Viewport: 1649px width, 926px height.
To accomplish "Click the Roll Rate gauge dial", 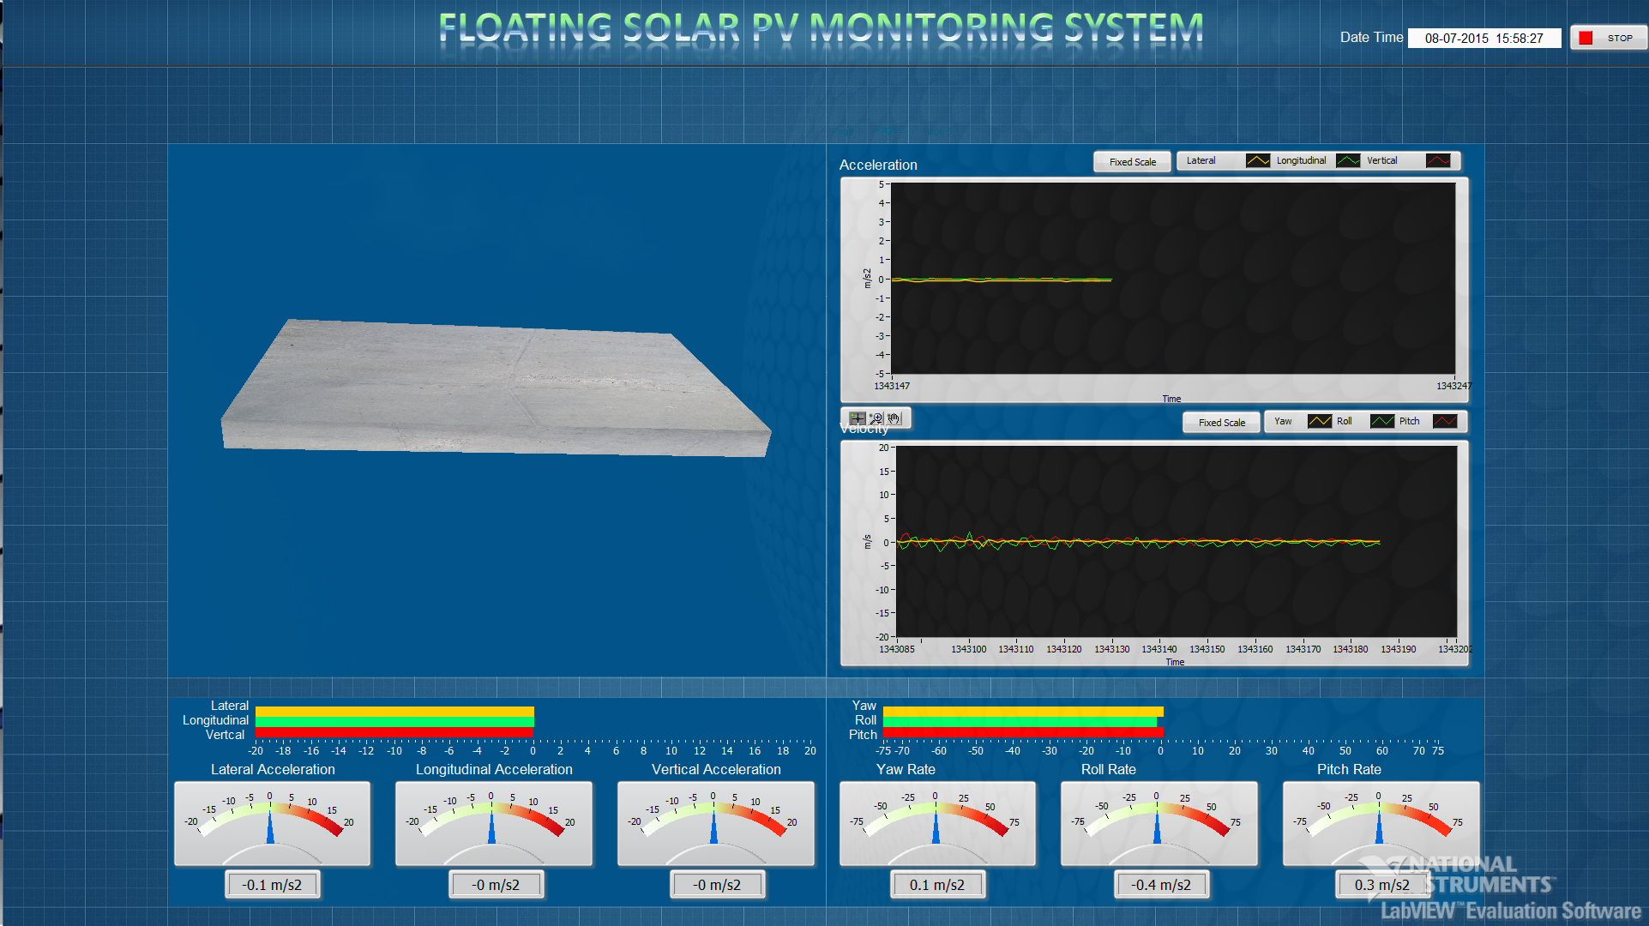I will [x=1159, y=823].
